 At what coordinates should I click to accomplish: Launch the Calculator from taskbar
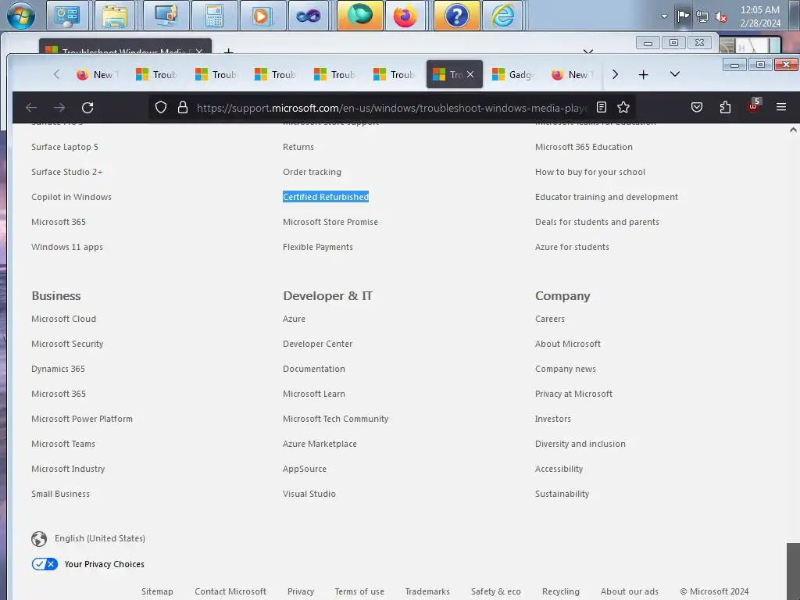(214, 16)
